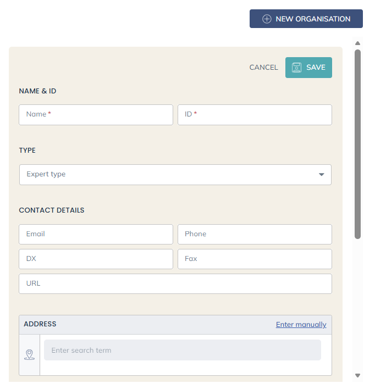Image resolution: width=375 pixels, height=389 pixels.
Task: Click the scroll down arrow
Action: (357, 376)
